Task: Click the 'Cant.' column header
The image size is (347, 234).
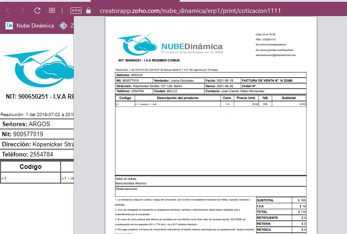Action: pyautogui.click(x=227, y=98)
